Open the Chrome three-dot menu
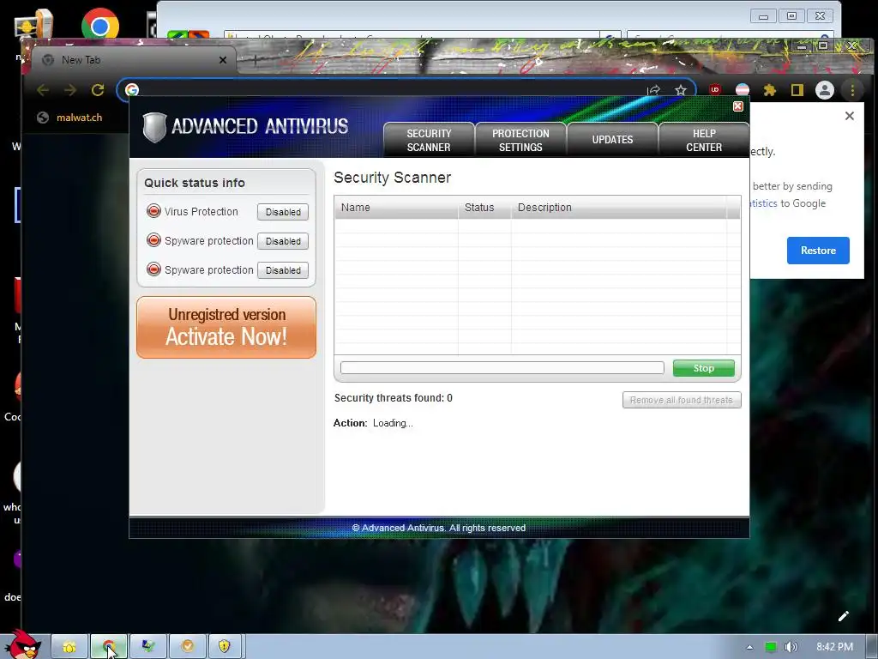 852,90
